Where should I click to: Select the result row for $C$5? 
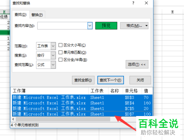(x=82, y=108)
